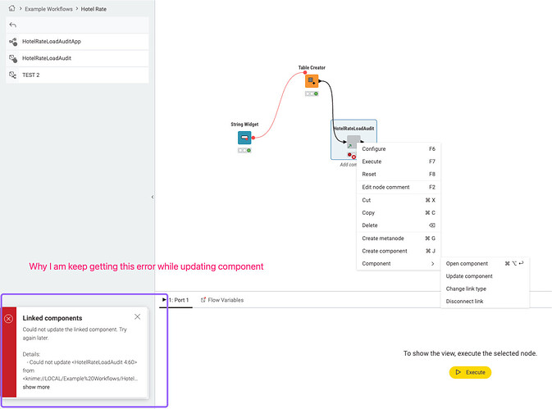Click the red error icon in notification
552x409 pixels.
point(9,318)
